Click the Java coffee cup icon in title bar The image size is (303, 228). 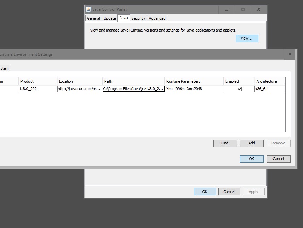pyautogui.click(x=88, y=9)
